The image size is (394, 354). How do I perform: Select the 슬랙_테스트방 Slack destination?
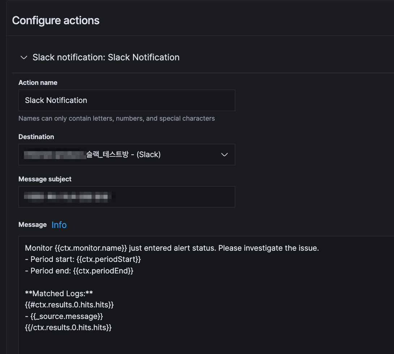pos(127,155)
